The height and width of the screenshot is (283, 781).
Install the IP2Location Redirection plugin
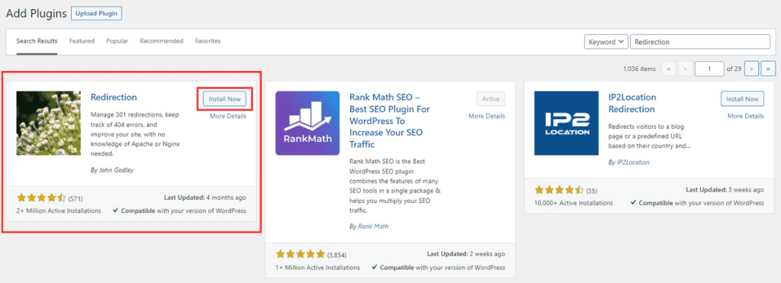[743, 99]
